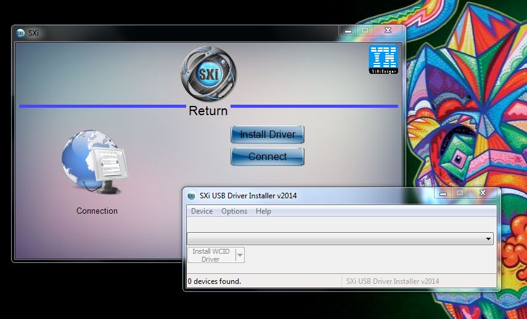Minimize the SXi USB Driver Installer window

click(443, 193)
